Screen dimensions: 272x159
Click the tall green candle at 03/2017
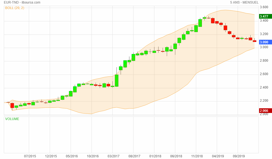(116, 81)
